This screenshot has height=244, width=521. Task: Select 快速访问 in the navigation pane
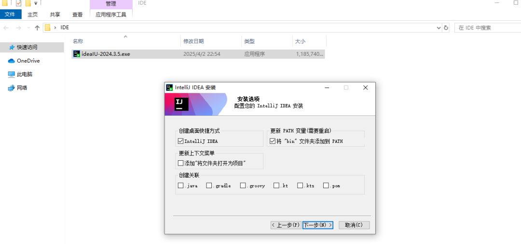tap(32, 48)
